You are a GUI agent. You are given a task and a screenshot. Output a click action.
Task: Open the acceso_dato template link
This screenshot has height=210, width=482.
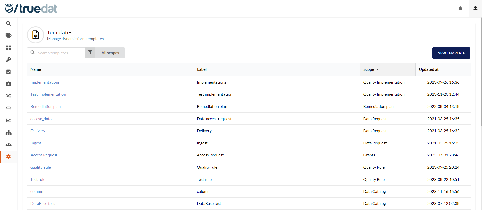41,119
